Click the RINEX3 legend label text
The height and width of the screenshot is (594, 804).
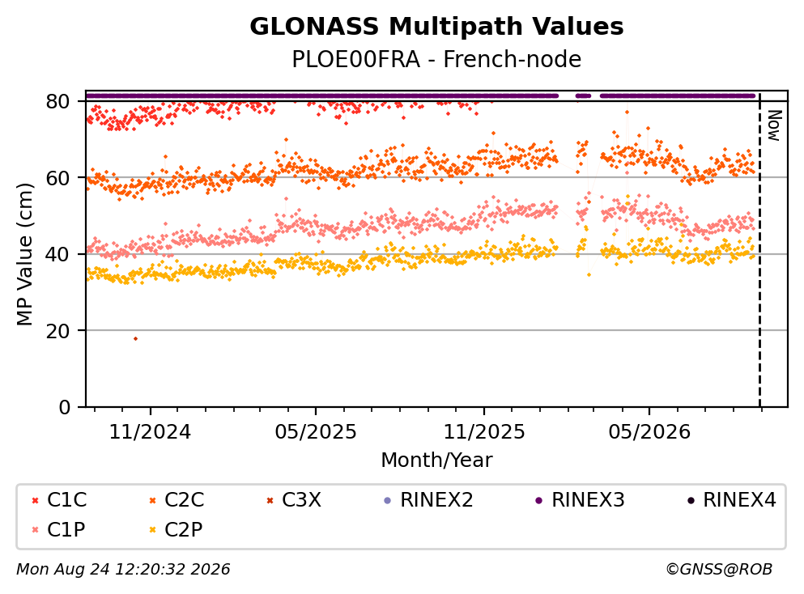point(588,500)
